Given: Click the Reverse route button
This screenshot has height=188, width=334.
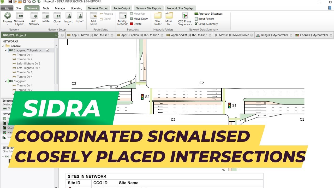Looking at the screenshot, I should click(x=106, y=14).
